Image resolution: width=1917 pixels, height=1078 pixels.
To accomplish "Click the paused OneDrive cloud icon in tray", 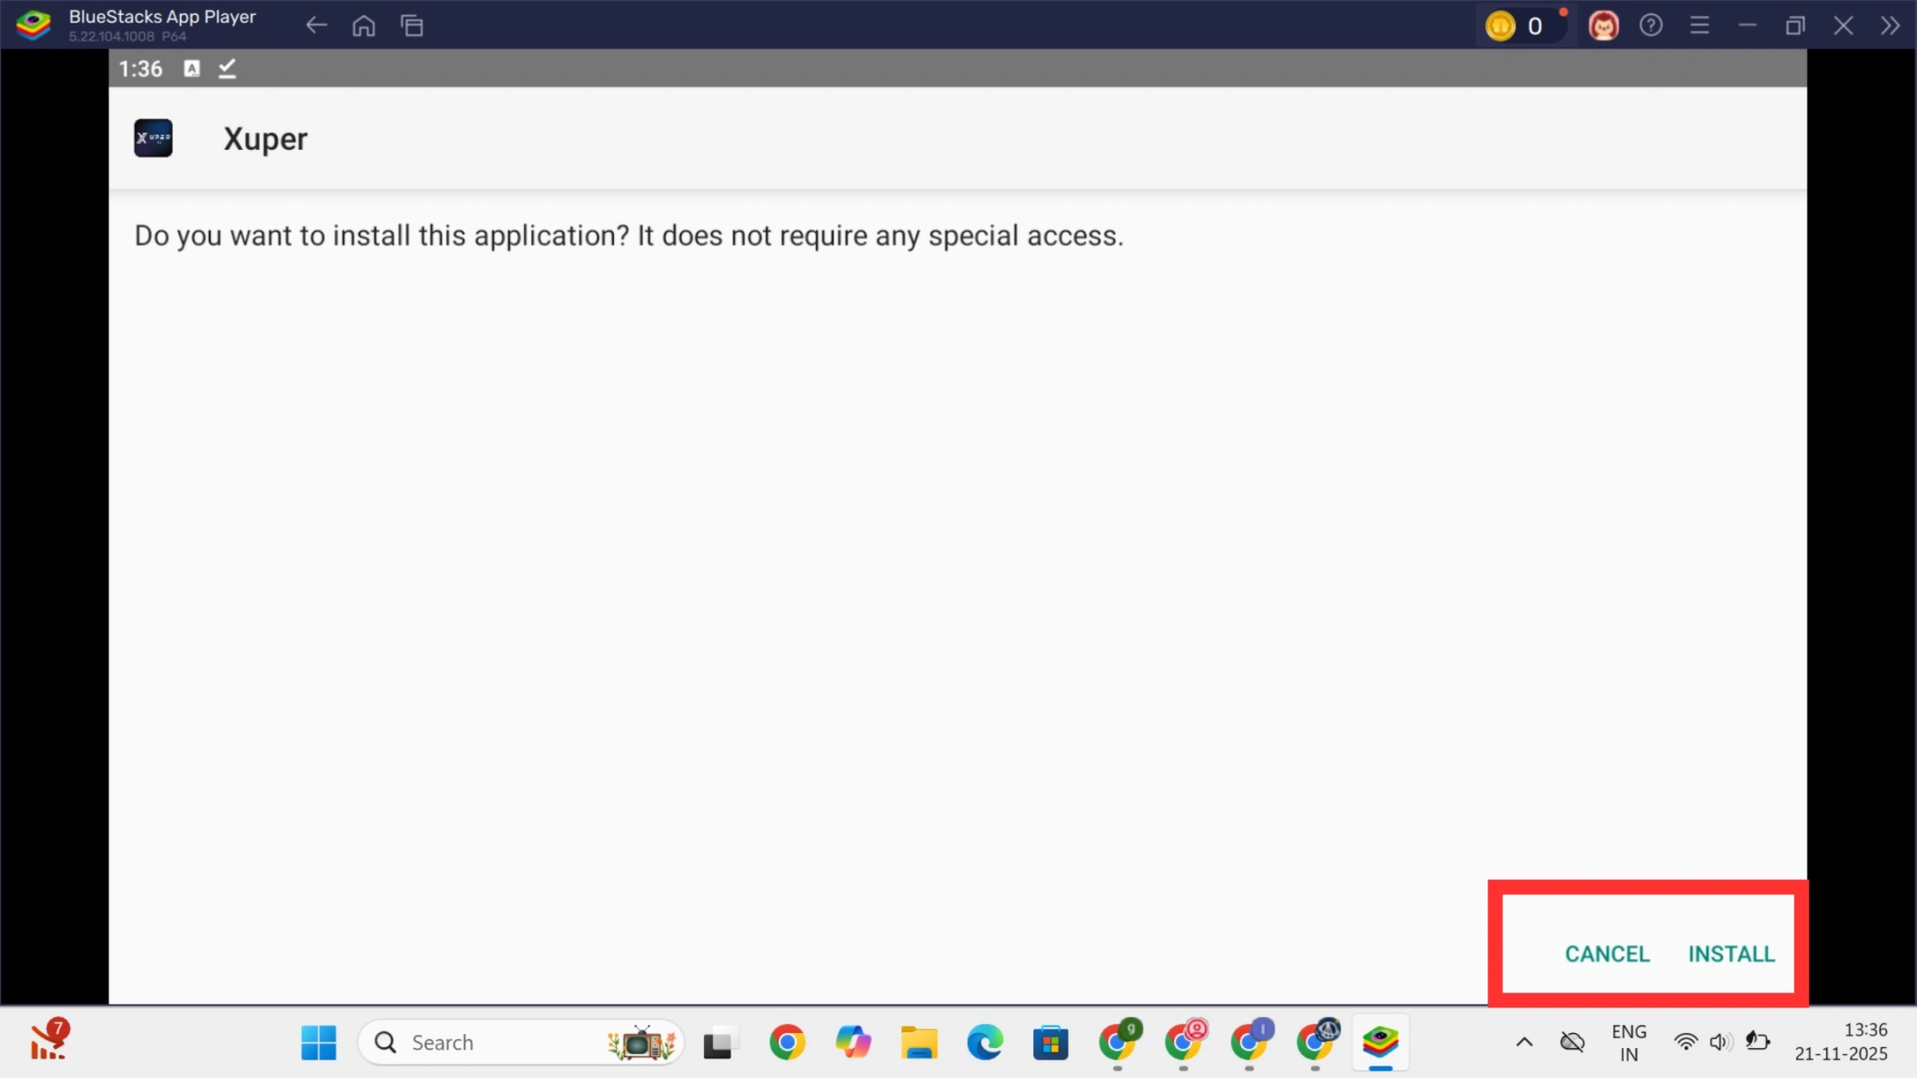I will (x=1570, y=1041).
